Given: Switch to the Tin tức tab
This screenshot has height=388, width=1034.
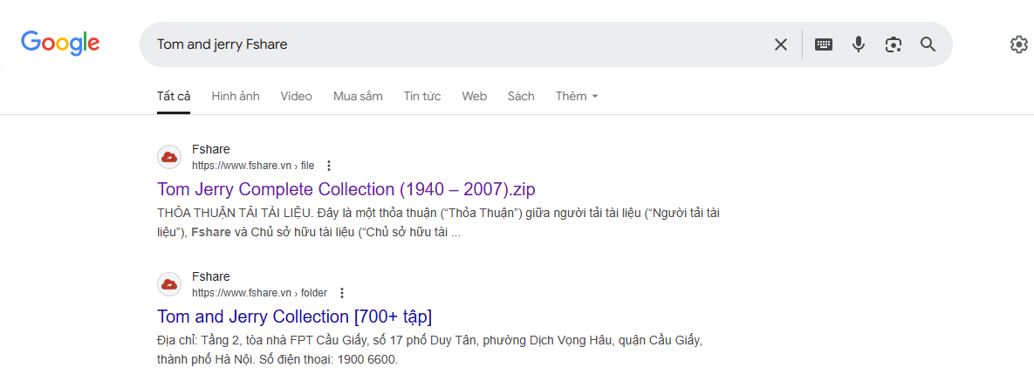Looking at the screenshot, I should (x=422, y=96).
